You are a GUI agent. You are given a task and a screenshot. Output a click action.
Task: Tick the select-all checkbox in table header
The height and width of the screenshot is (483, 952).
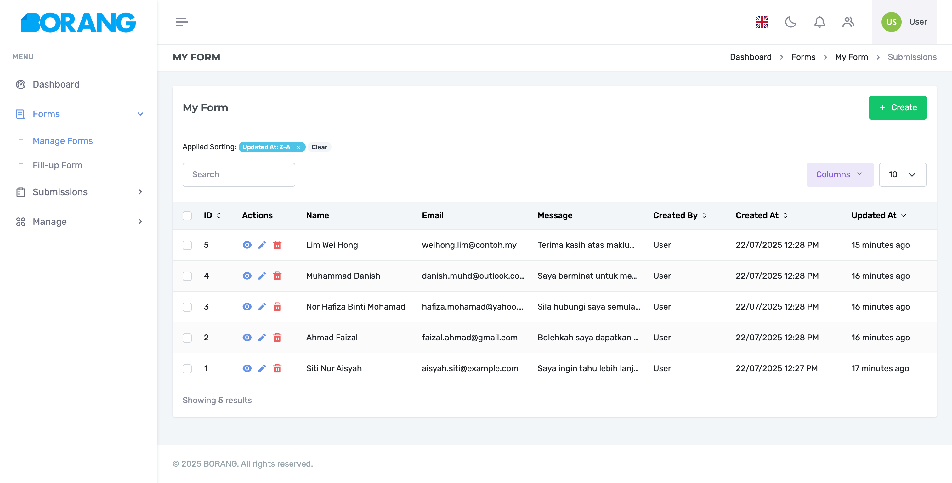tap(187, 215)
